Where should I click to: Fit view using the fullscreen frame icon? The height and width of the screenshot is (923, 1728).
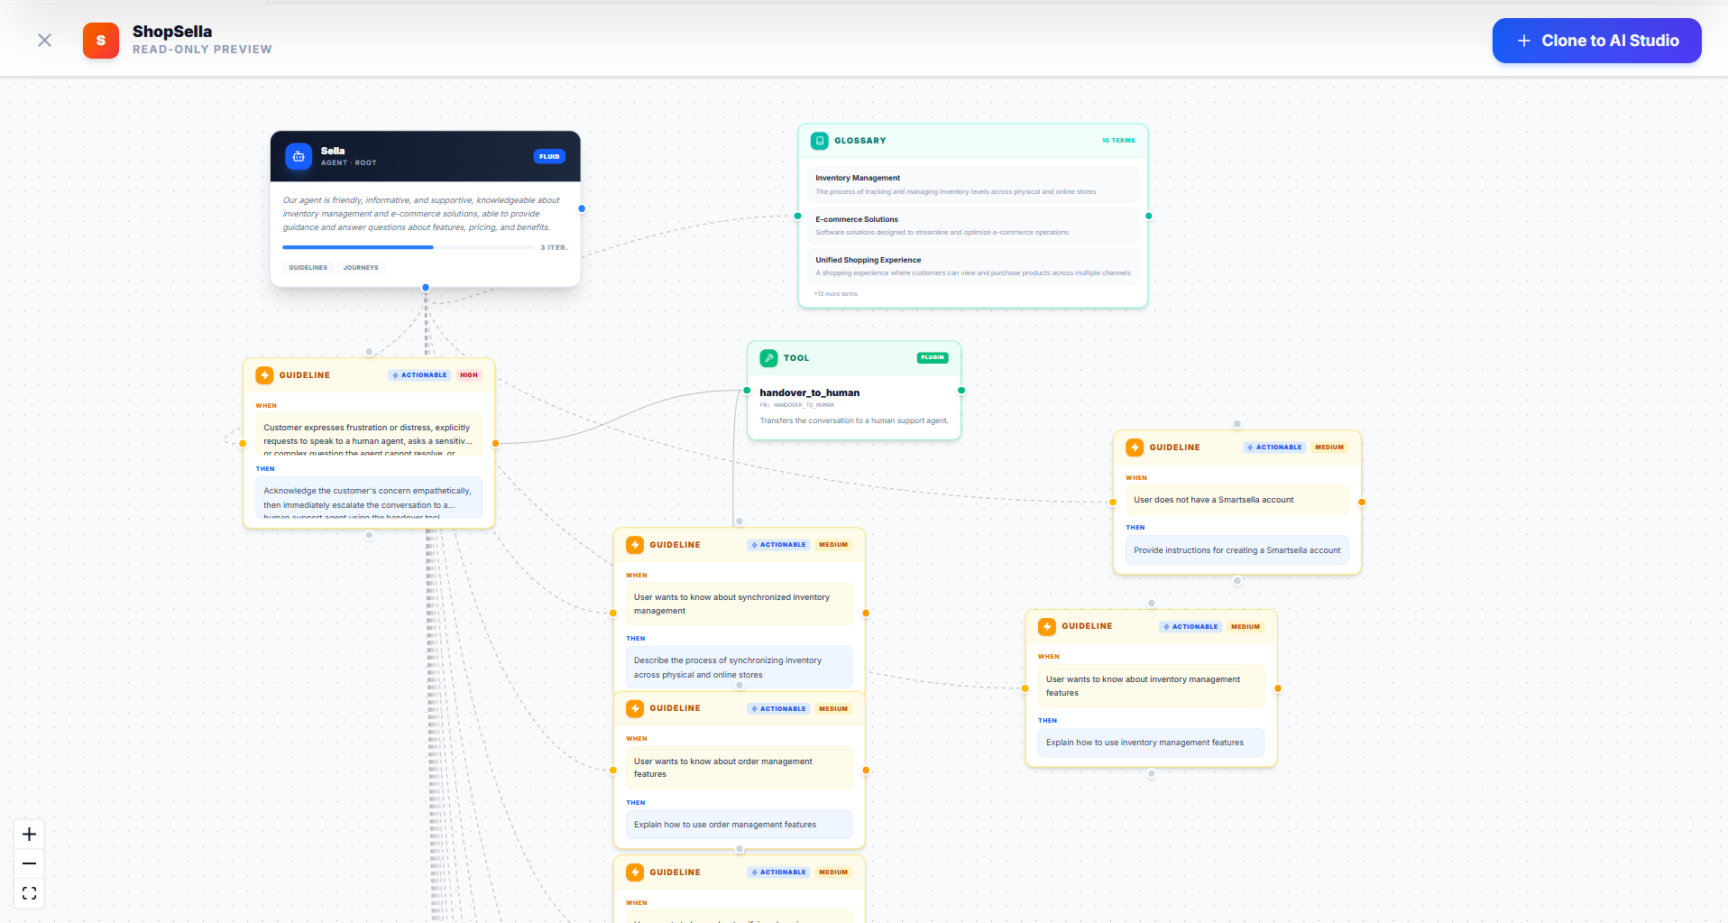tap(29, 893)
